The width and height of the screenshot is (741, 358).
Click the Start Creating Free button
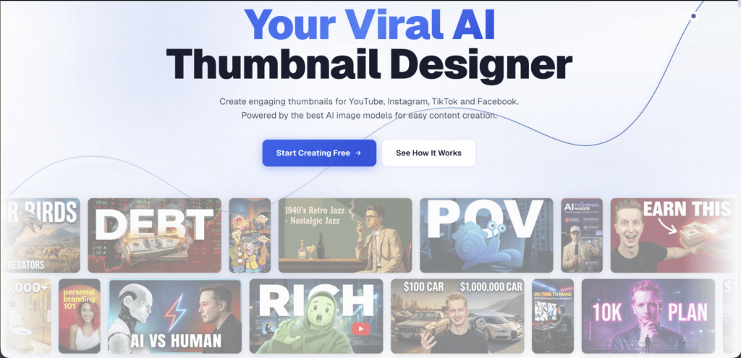(319, 153)
